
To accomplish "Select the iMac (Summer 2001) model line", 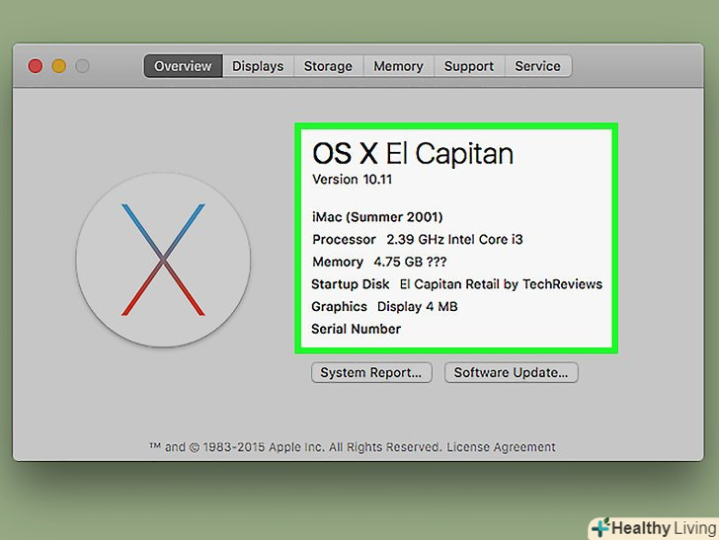I will pyautogui.click(x=377, y=216).
